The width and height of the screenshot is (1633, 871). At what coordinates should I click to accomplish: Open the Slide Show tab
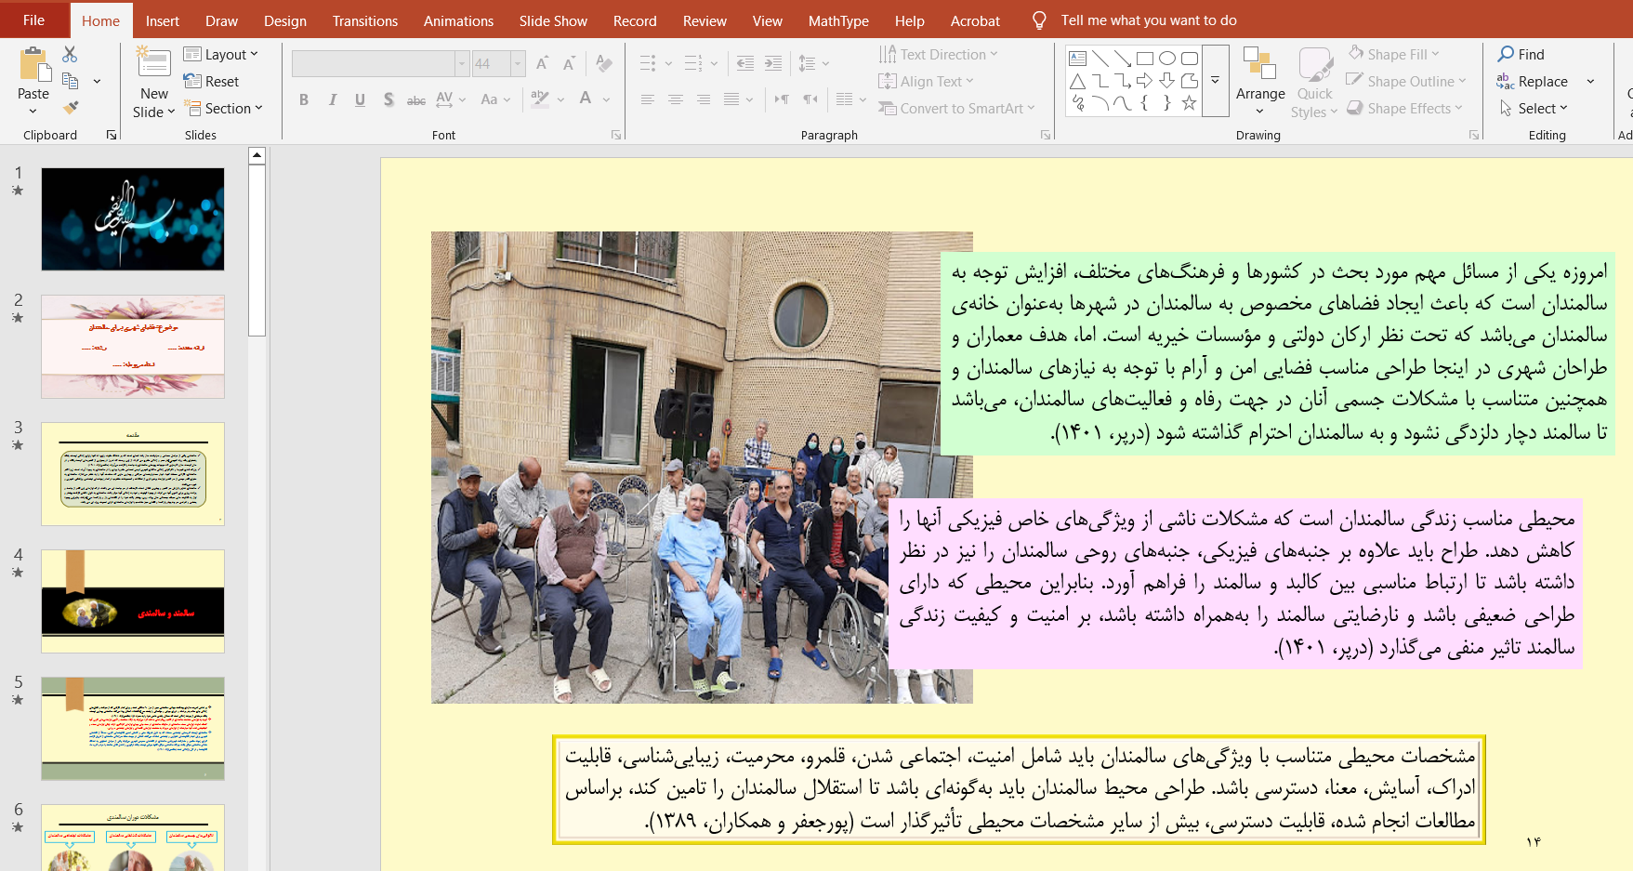coord(553,20)
